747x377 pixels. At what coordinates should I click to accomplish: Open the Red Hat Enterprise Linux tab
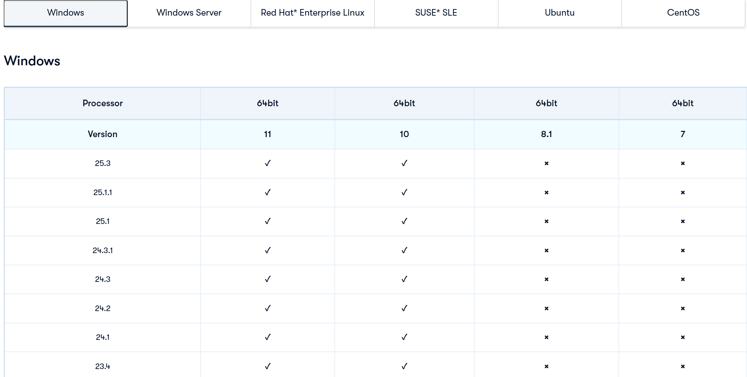(312, 13)
